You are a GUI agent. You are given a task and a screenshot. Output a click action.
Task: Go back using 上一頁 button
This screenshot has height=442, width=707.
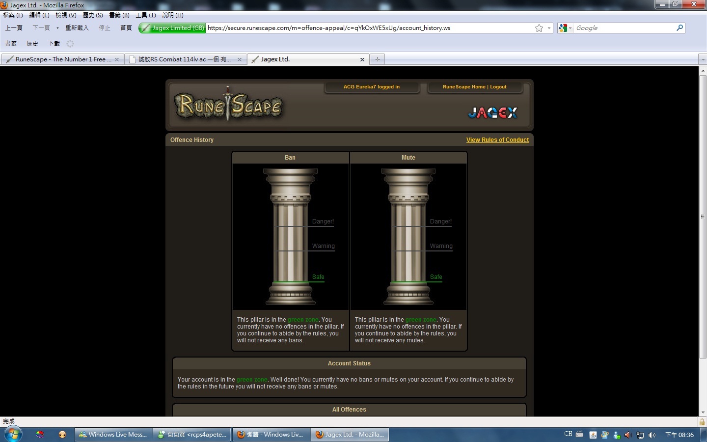click(14, 28)
